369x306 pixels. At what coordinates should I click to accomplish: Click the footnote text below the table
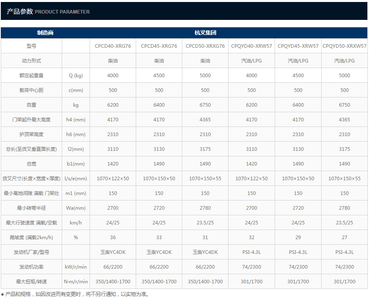(76, 294)
